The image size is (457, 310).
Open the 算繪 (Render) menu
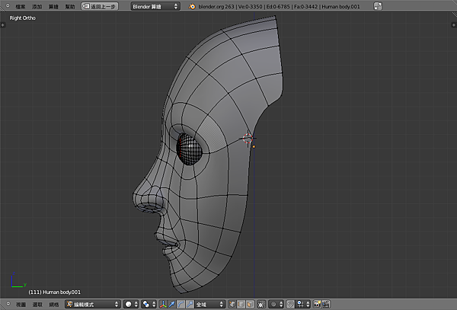pyautogui.click(x=53, y=6)
